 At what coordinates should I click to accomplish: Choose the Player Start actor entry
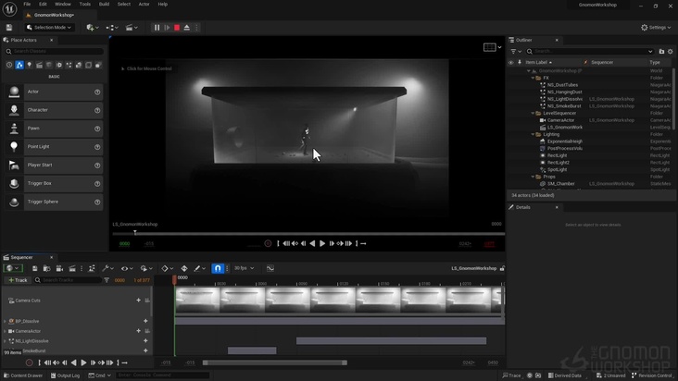(x=54, y=165)
